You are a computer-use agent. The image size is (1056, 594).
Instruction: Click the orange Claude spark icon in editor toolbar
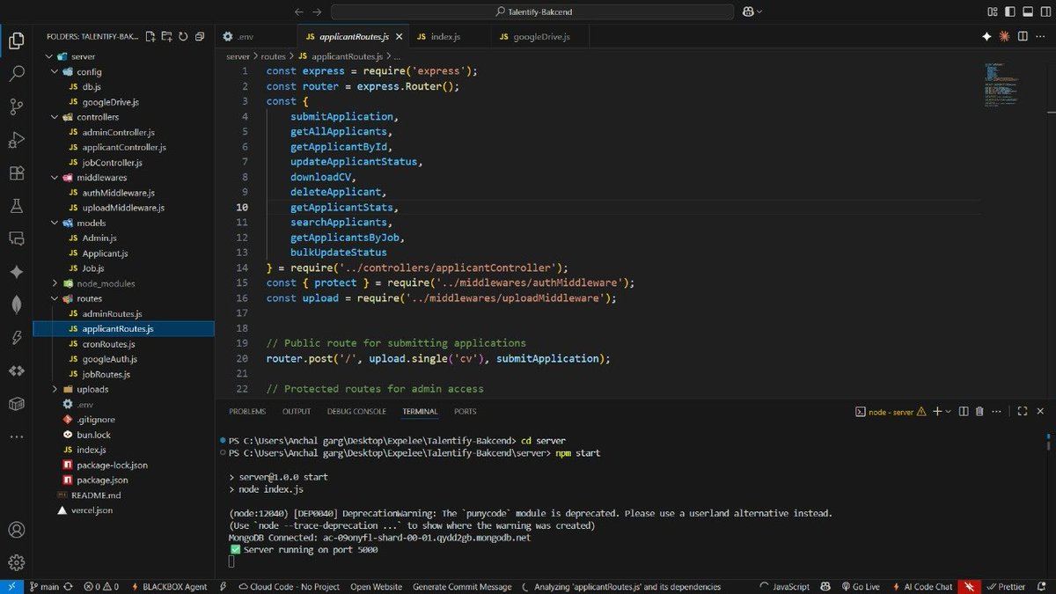tap(1004, 37)
